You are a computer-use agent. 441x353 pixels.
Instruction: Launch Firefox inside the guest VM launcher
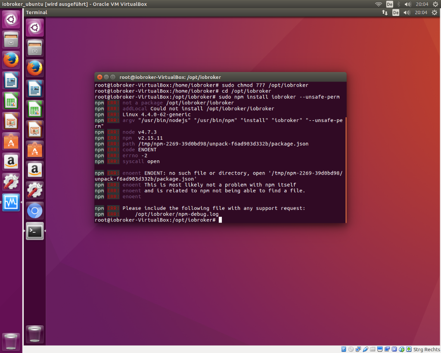[35, 68]
